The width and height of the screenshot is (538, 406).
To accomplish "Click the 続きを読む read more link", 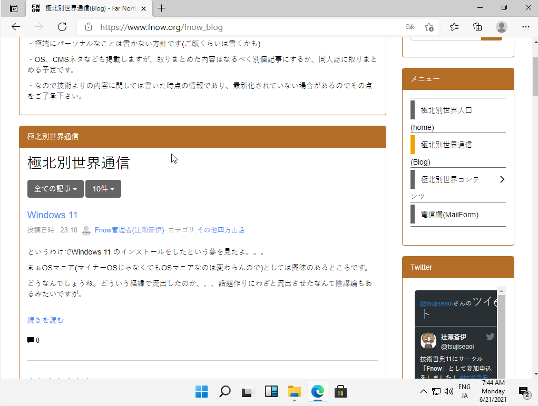I will (45, 320).
